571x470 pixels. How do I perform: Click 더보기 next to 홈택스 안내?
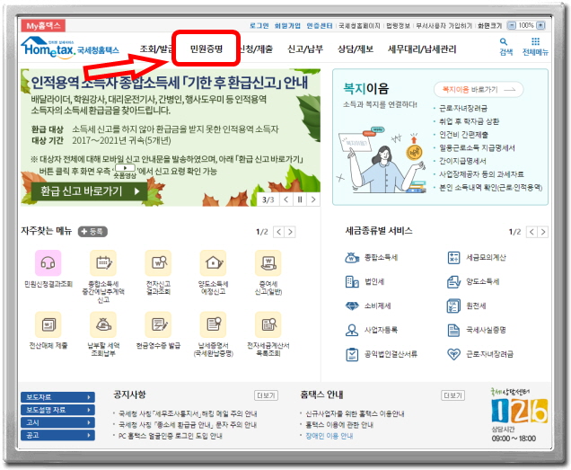[452, 395]
